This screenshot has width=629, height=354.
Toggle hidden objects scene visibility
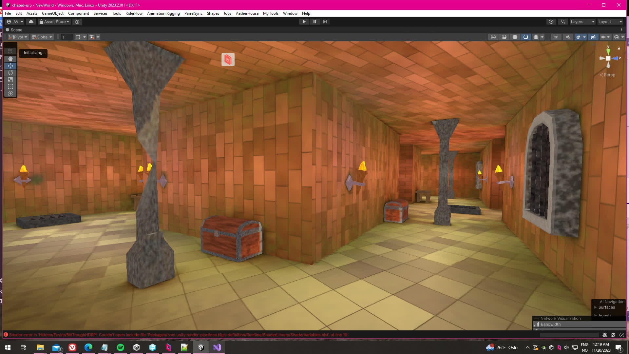pos(593,37)
